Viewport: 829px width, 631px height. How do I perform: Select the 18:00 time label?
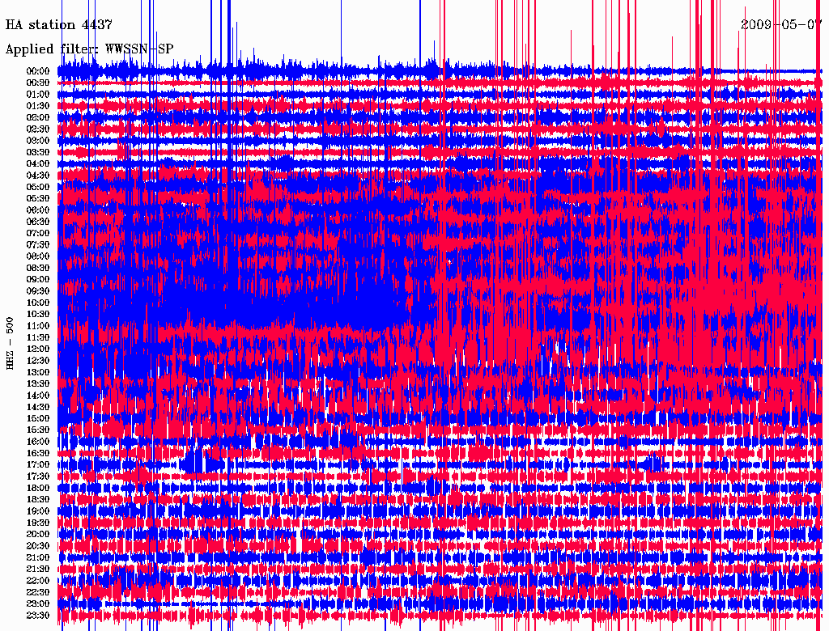[38, 488]
